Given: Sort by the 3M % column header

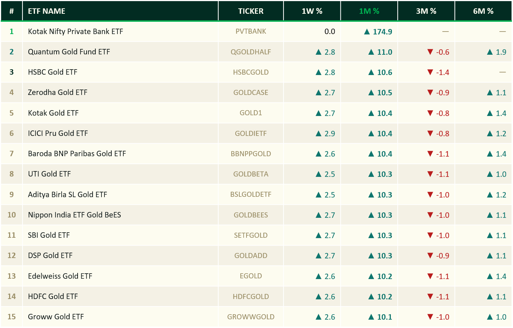Looking at the screenshot, I should (x=426, y=11).
